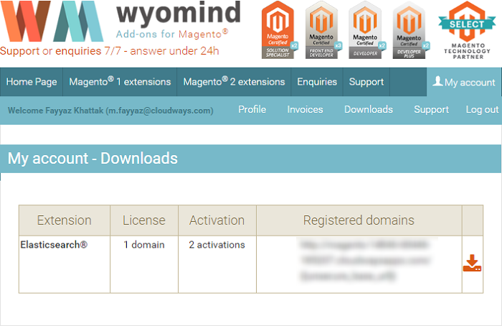Click the Magento Certified Developer badge
The height and width of the screenshot is (326, 502).
click(x=367, y=30)
